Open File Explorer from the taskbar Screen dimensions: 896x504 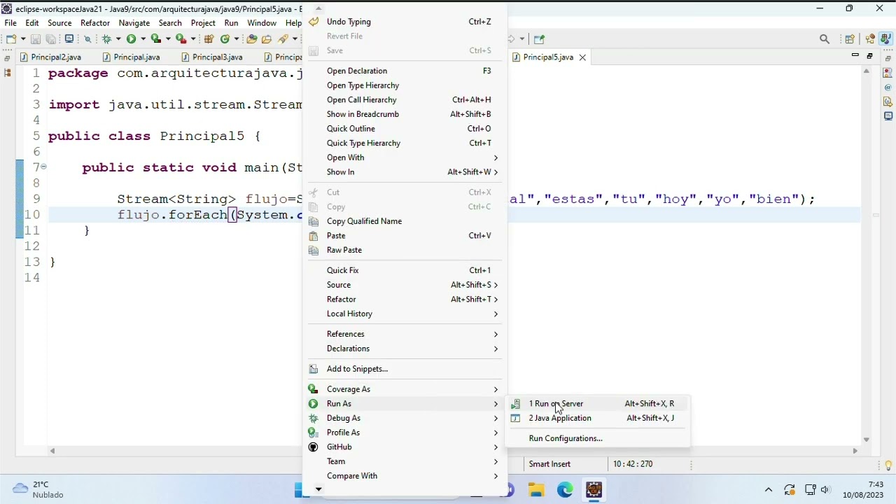(x=536, y=490)
